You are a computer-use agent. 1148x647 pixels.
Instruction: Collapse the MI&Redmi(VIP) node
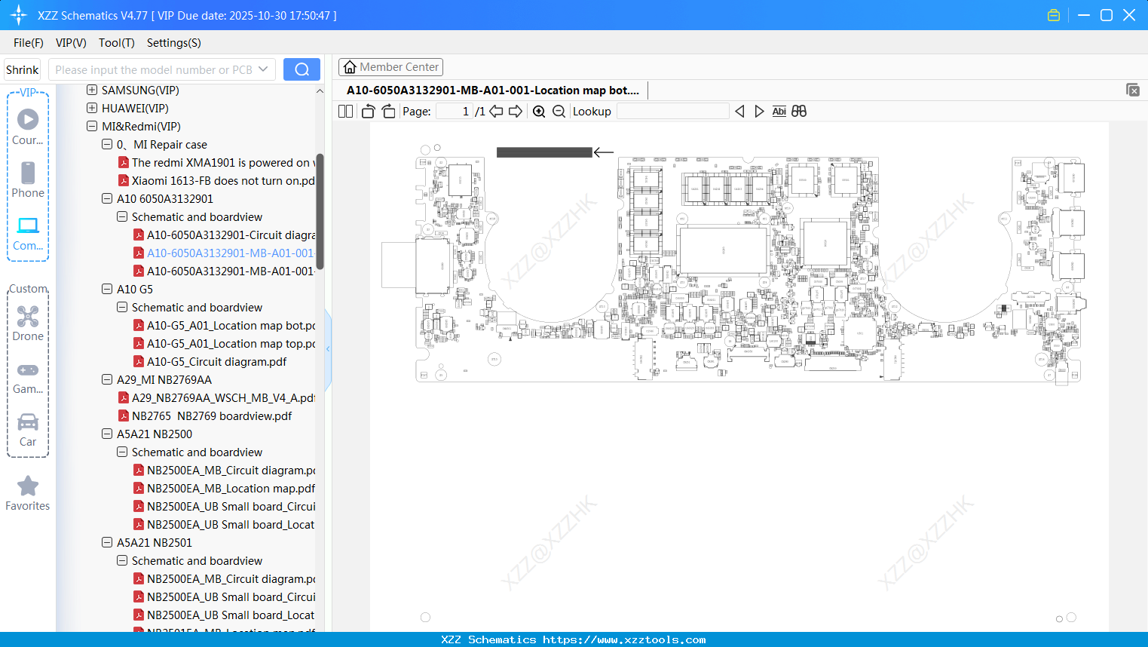coord(92,126)
